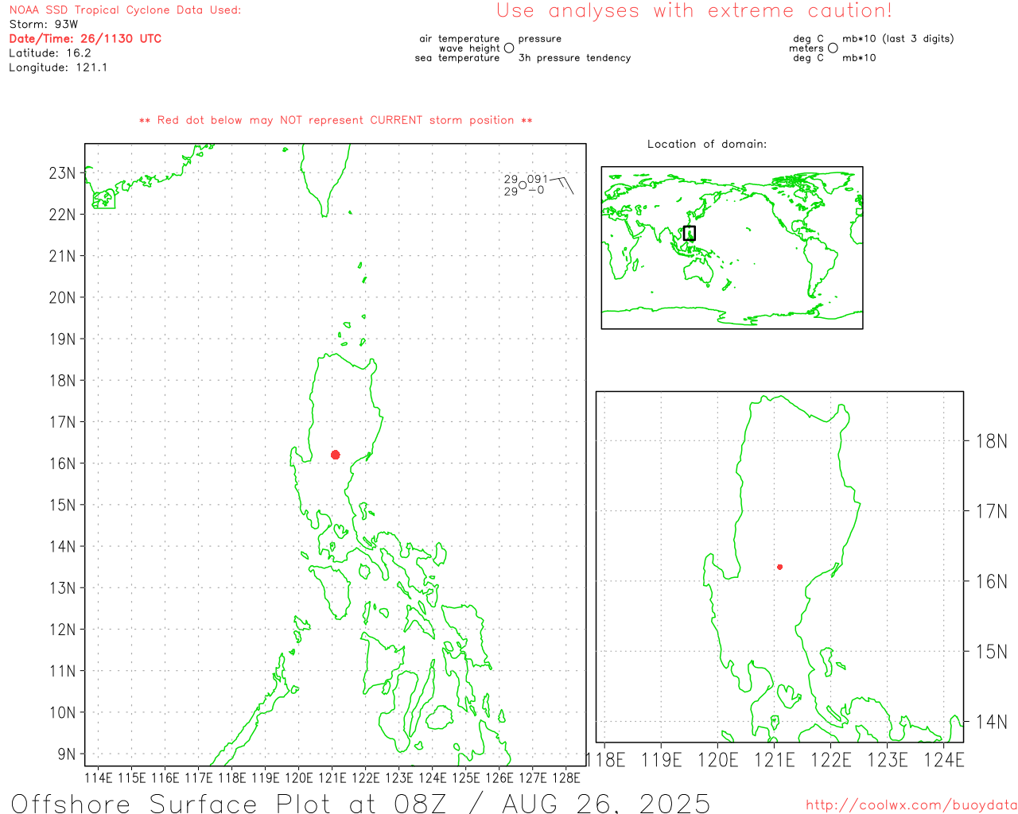The height and width of the screenshot is (814, 1018).
Task: Click '119E' label under zoomed map
Action: point(662,761)
